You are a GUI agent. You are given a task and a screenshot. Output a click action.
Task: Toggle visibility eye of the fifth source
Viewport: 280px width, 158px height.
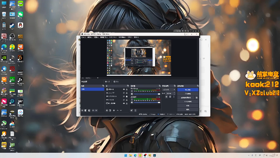click(x=124, y=103)
